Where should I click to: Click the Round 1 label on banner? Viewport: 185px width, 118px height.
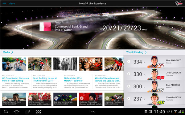(x=59, y=22)
